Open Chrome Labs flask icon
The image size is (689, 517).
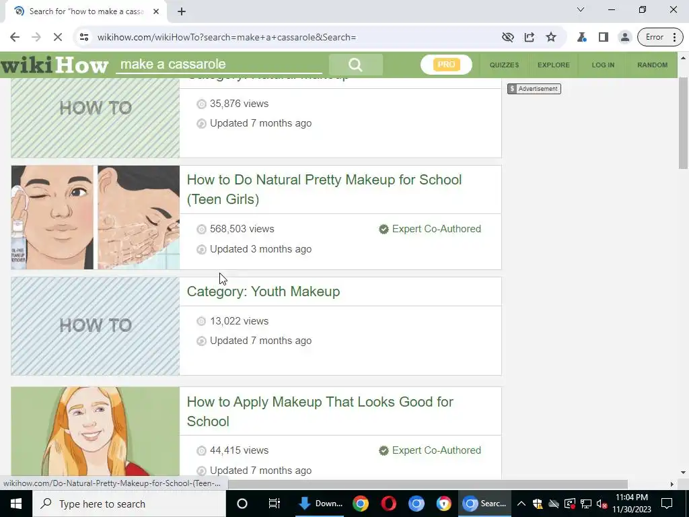point(582,38)
